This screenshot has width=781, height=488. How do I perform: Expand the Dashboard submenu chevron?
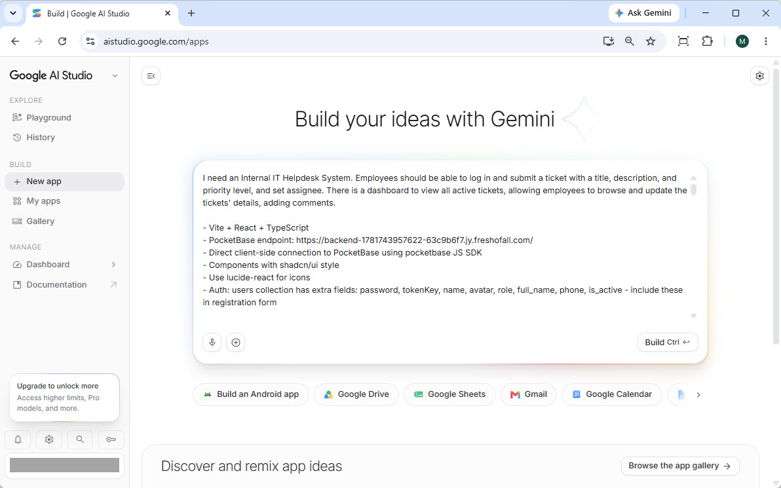point(113,265)
